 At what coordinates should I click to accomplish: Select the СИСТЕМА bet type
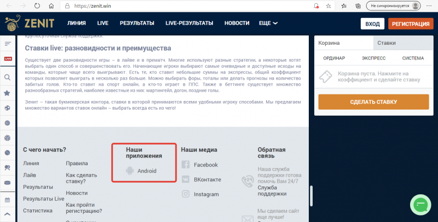coord(413,58)
